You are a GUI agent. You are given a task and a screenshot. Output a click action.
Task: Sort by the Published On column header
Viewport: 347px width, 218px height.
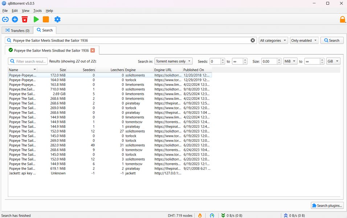[x=197, y=70]
